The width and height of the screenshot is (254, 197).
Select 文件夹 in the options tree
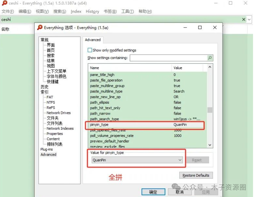click(52, 118)
